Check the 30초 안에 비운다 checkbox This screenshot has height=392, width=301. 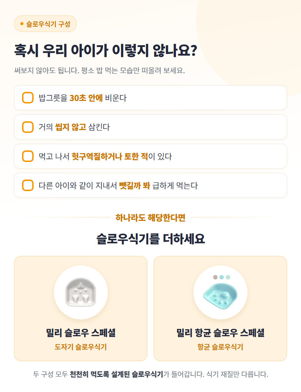pyautogui.click(x=28, y=98)
